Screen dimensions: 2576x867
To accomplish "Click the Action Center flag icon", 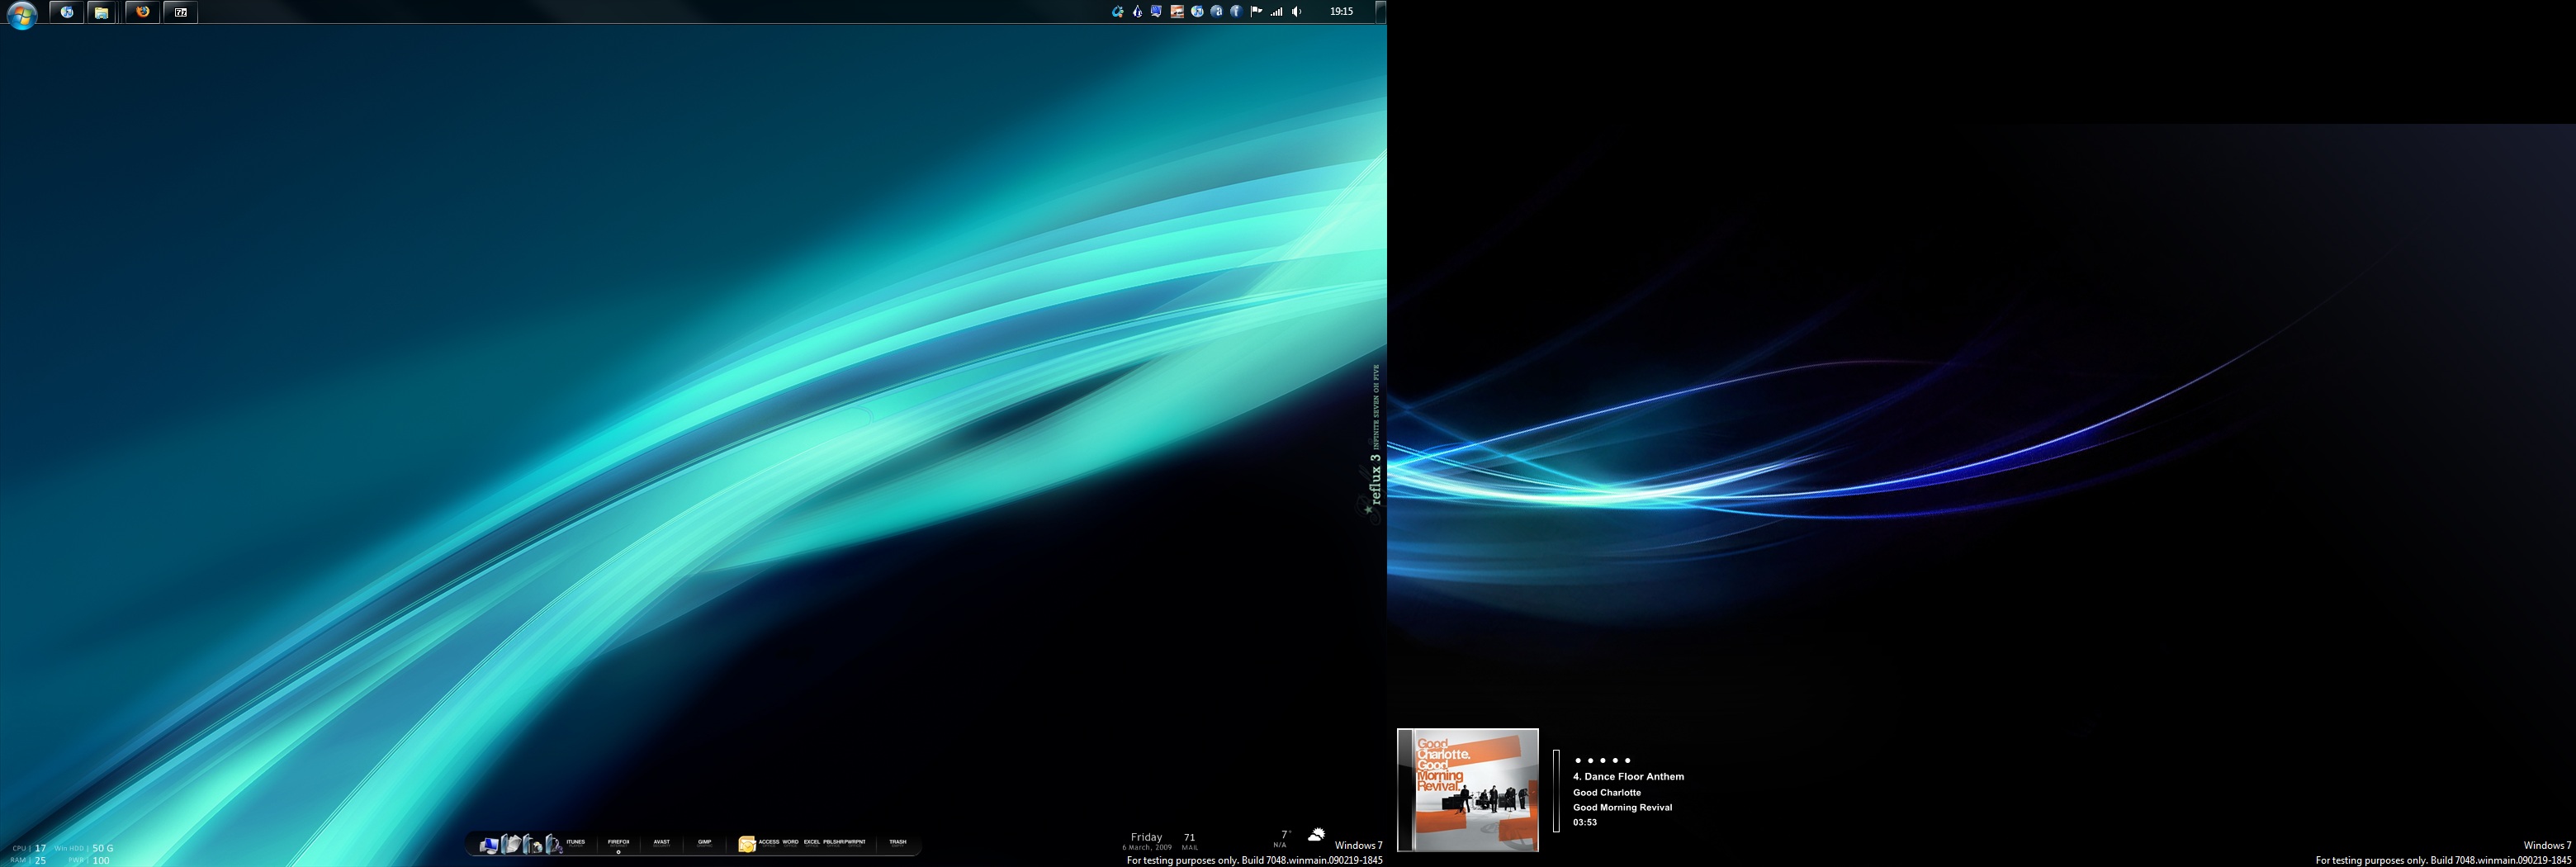I will [x=1256, y=12].
